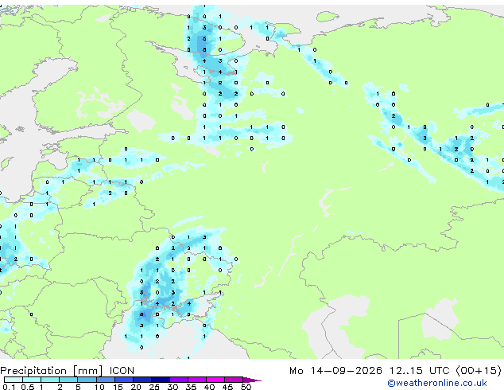
Task: Click the "0.1" legend scale label
Action: click(9, 387)
